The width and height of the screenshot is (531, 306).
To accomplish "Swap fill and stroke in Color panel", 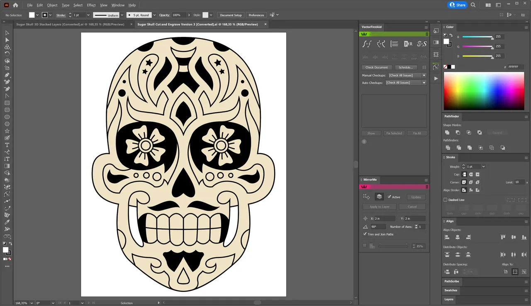I will [451, 35].
